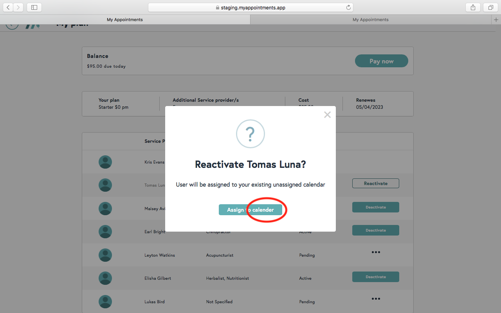Image resolution: width=501 pixels, height=313 pixels.
Task: Deactivate Elisha Gilbert's account
Action: 375,277
